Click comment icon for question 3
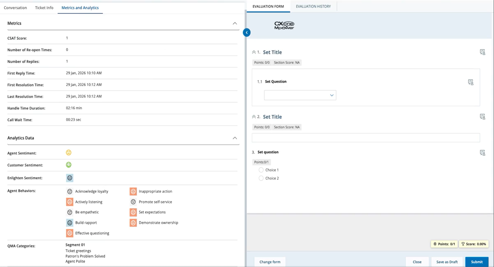This screenshot has width=494, height=267. 482,153
